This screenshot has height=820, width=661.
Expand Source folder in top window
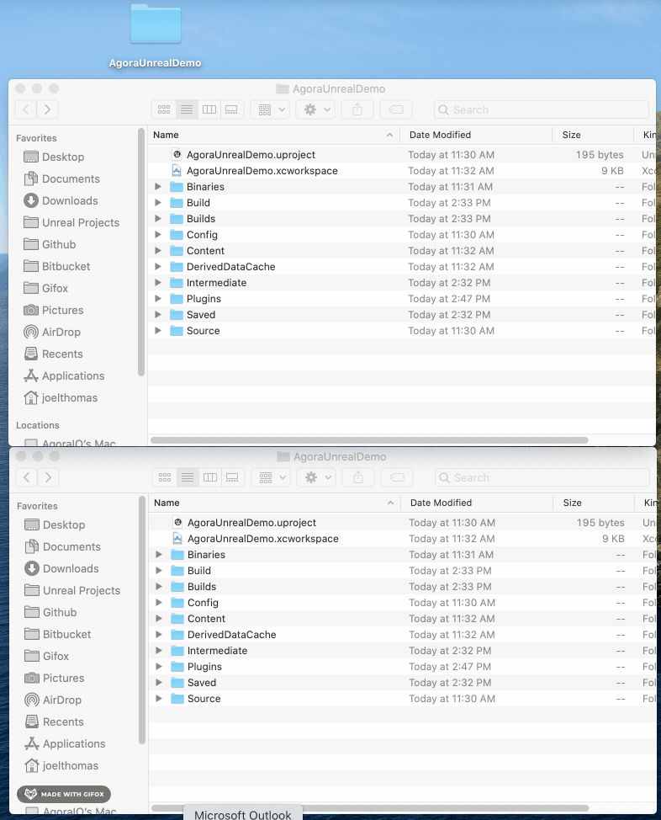click(158, 331)
